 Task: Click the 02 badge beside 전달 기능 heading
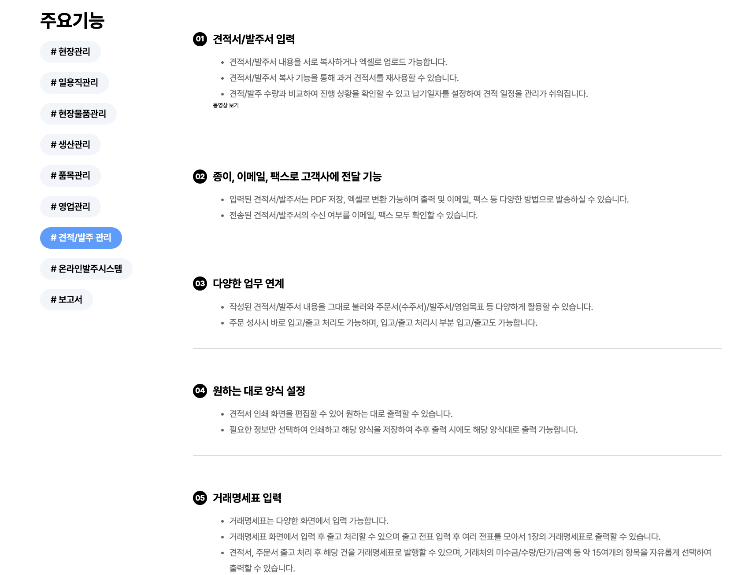click(x=200, y=176)
